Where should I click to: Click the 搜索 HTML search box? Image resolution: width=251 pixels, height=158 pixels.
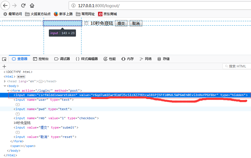coord(237,66)
